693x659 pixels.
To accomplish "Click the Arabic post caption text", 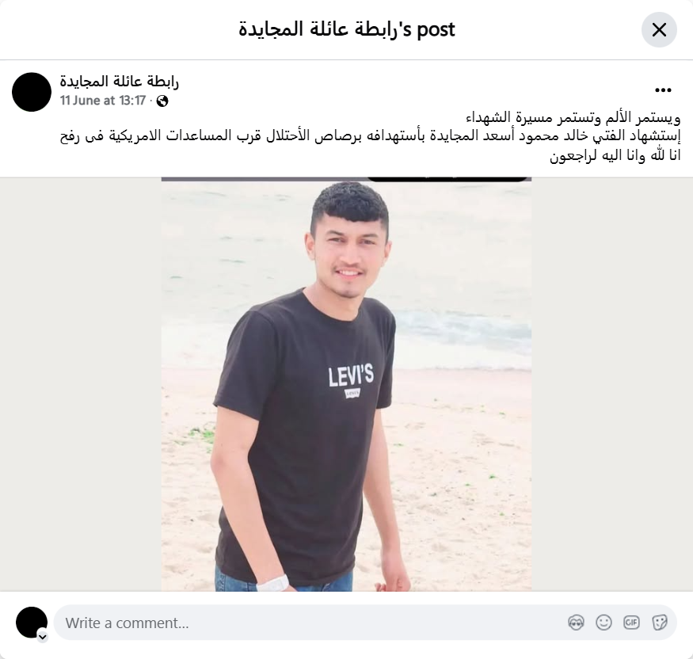I will tap(371, 136).
